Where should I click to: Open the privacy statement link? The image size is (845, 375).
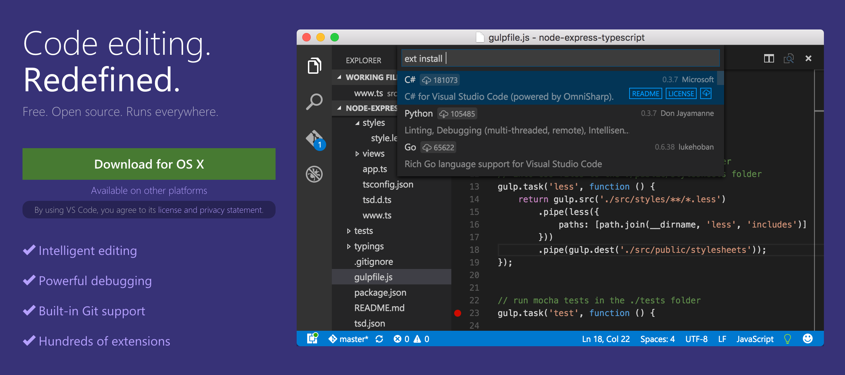click(x=231, y=210)
